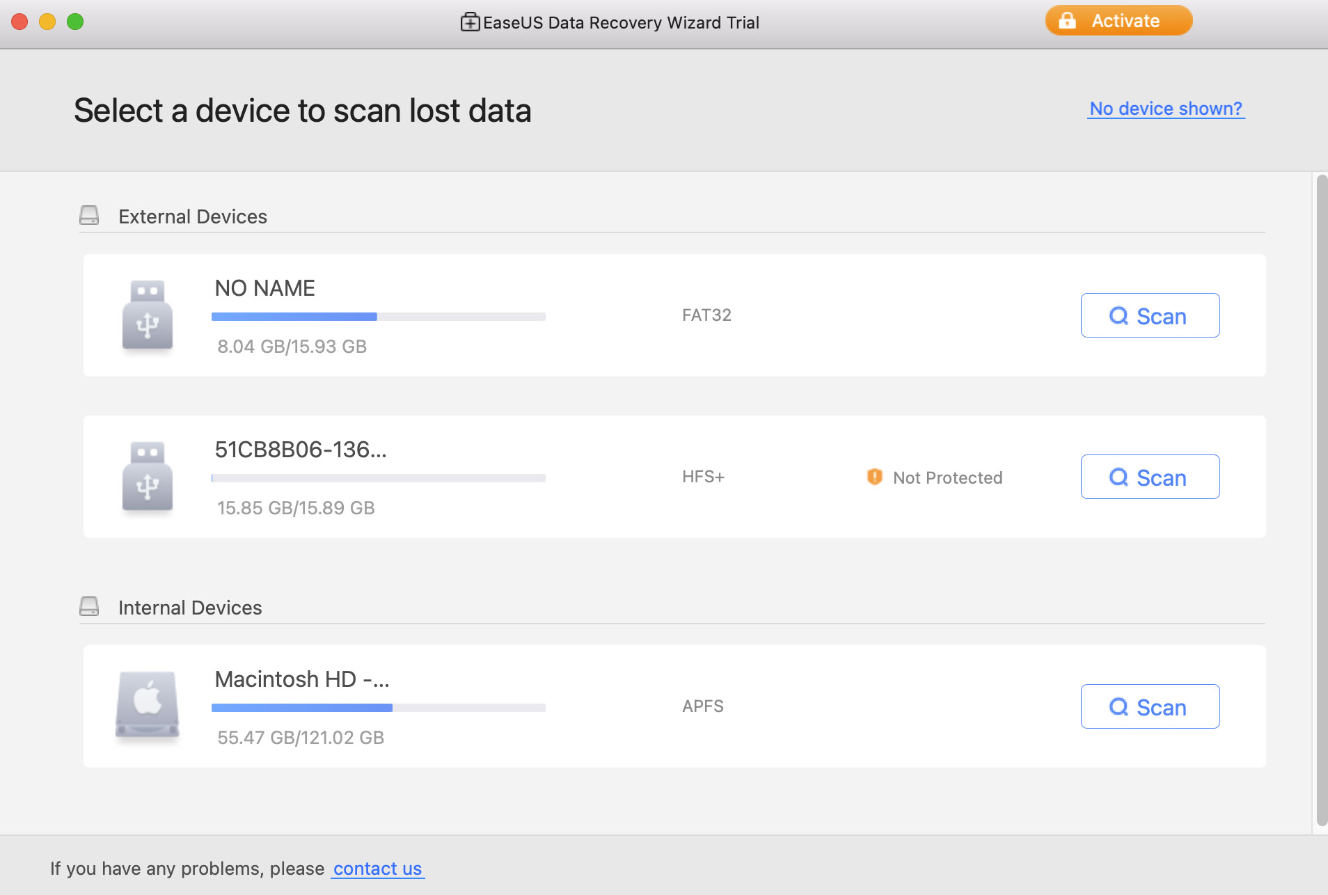Minimize the window with the yellow button
The image size is (1328, 895).
(47, 22)
